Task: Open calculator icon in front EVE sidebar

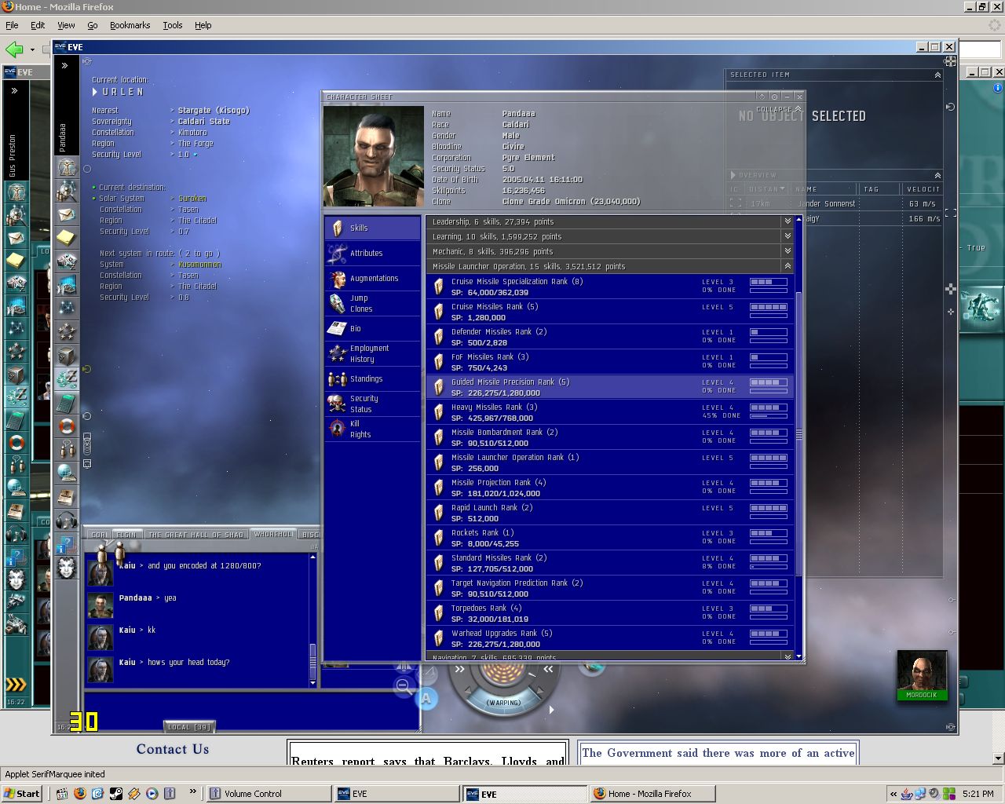Action: (67, 403)
